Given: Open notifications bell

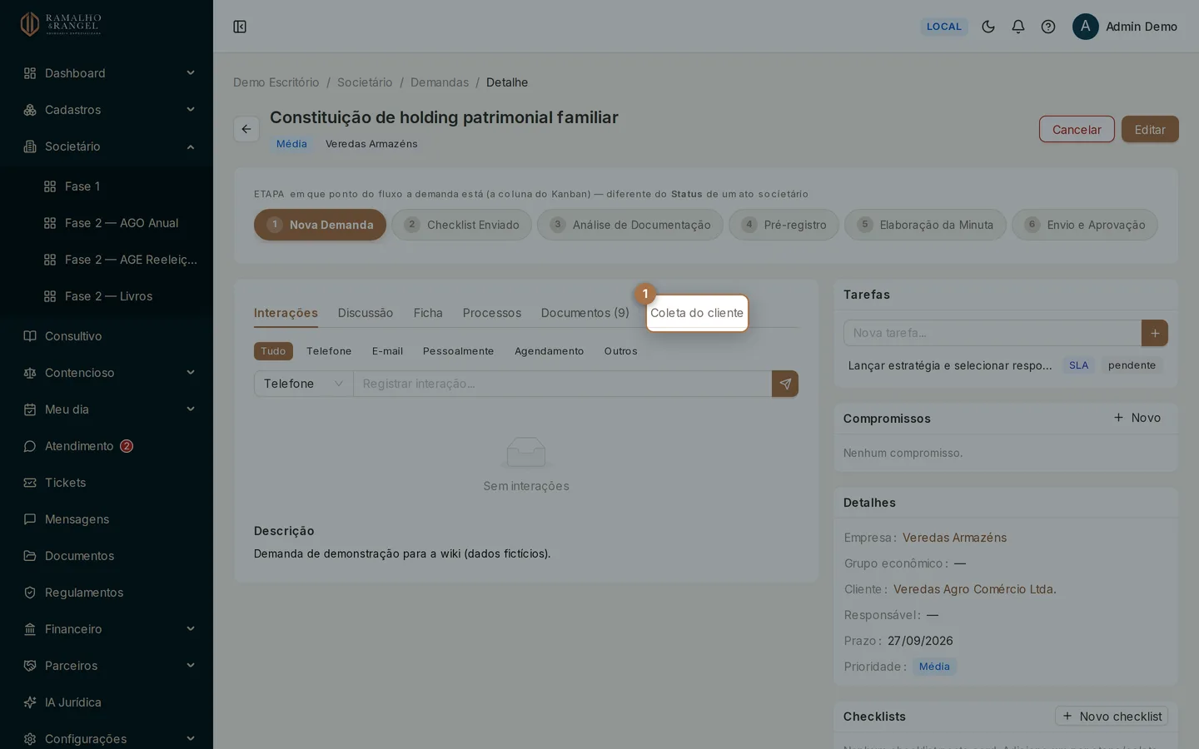Looking at the screenshot, I should [x=1018, y=27].
